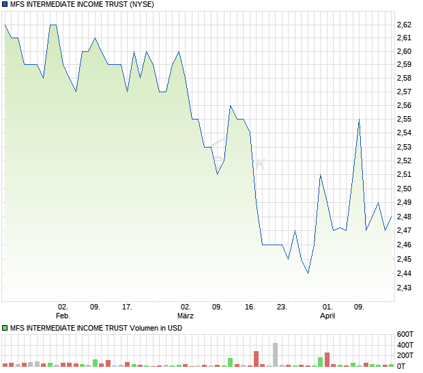Click the price line's 2,44 lowest trough
The width and height of the screenshot is (423, 373).
[x=308, y=273]
